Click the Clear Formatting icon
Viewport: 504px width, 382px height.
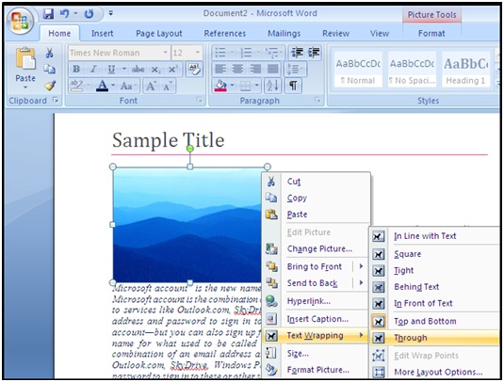[x=194, y=69]
